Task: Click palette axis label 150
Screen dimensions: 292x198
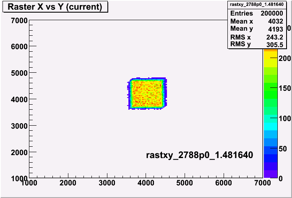Action: pyautogui.click(x=284, y=88)
